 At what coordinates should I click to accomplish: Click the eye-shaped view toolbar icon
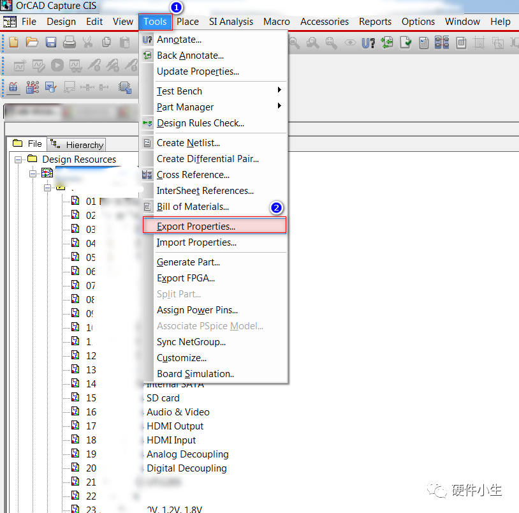point(350,42)
